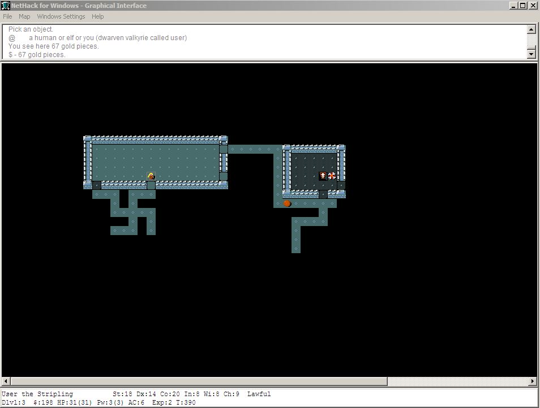Click the 'Pw:3(3)' power value
Image resolution: width=540 pixels, height=408 pixels.
[x=110, y=402]
